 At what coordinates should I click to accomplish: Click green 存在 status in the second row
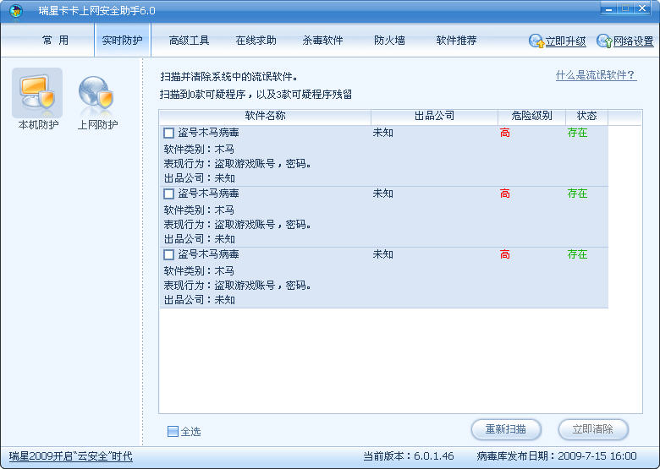(577, 194)
